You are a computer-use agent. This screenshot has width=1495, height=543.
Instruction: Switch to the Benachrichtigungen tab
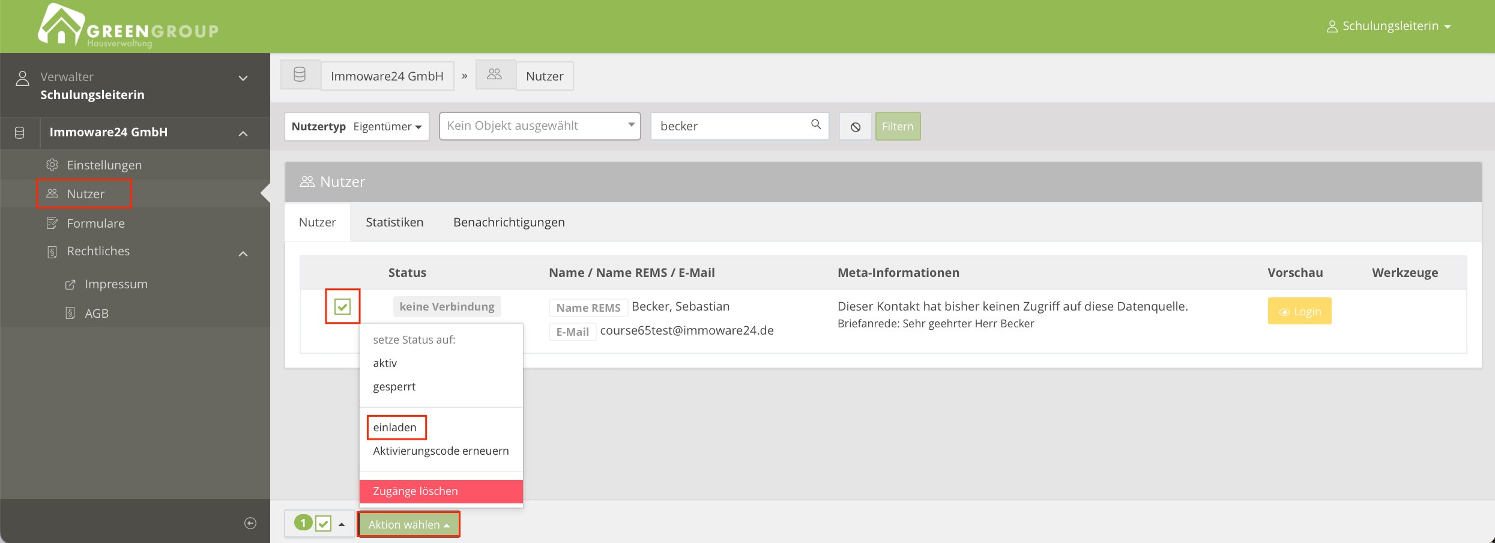[509, 222]
